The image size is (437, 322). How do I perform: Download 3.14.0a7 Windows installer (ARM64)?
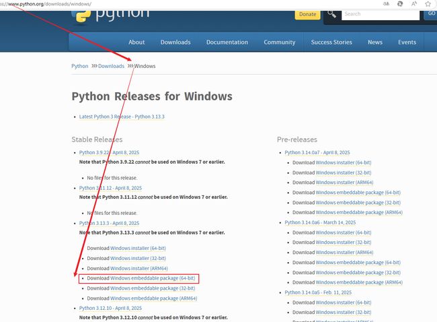(x=344, y=183)
